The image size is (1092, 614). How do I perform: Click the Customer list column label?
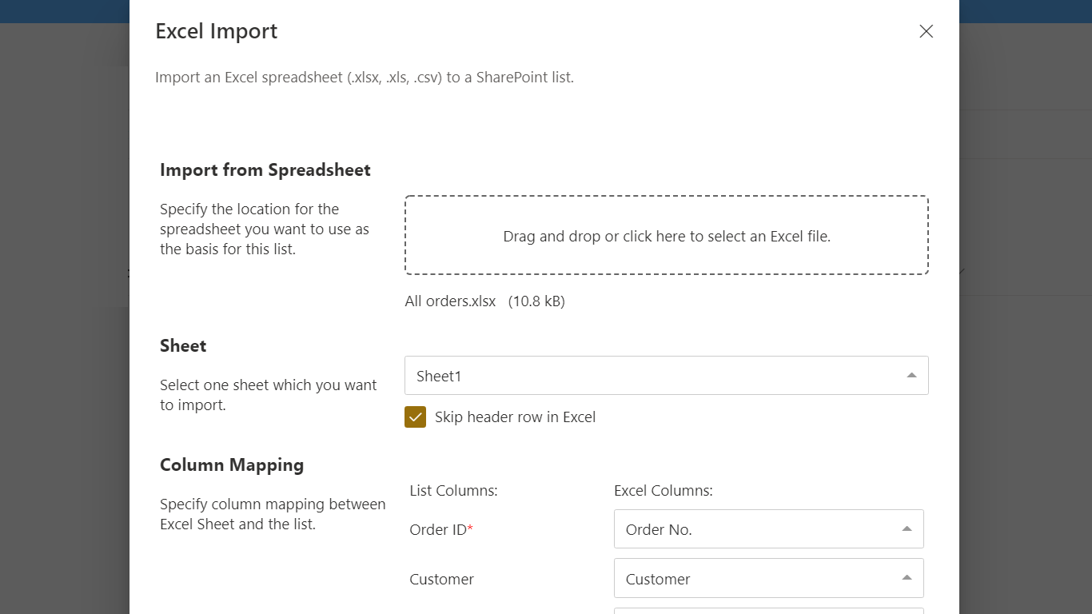441,579
